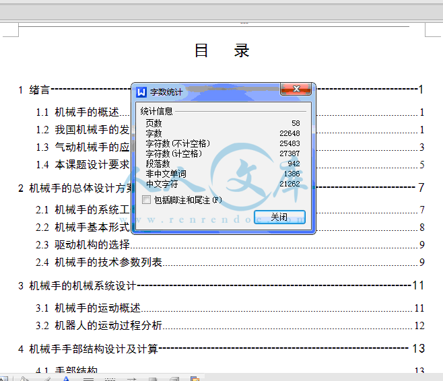Screen dimensions: 443x381
Task: Select the 页数 label in the statistics
Action: tap(154, 123)
